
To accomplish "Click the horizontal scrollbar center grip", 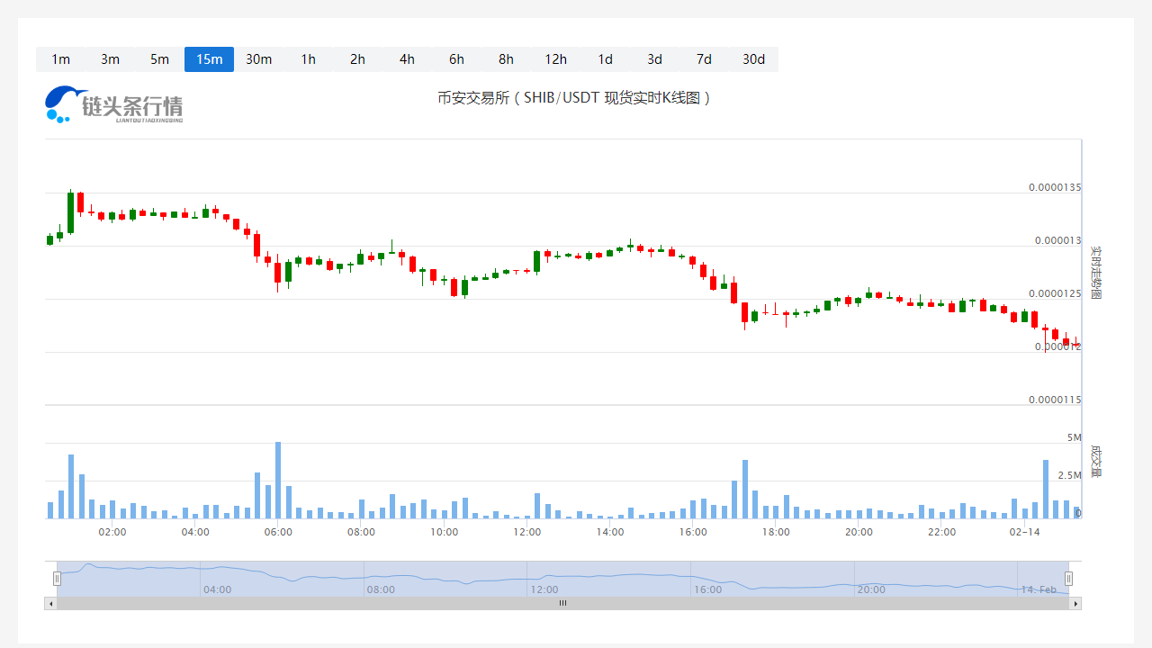I will coord(563,603).
